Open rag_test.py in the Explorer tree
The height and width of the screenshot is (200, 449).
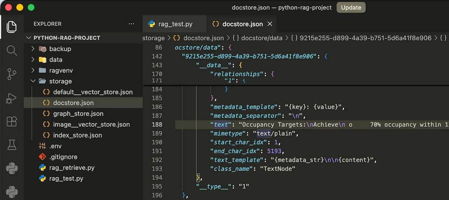[x=66, y=179]
